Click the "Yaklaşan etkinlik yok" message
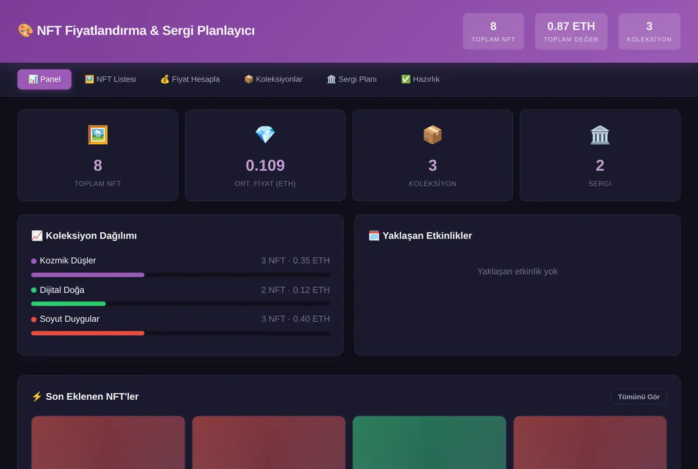This screenshot has width=698, height=469. pos(518,271)
